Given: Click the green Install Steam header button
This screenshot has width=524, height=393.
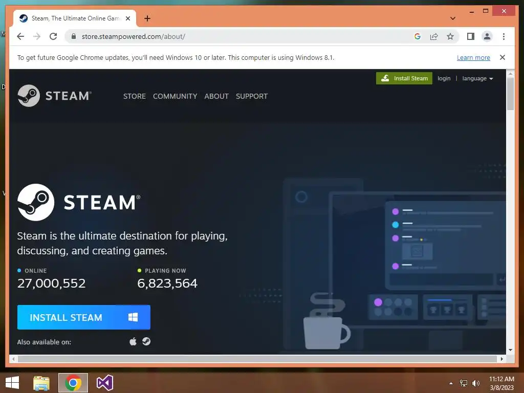Looking at the screenshot, I should click(x=404, y=78).
